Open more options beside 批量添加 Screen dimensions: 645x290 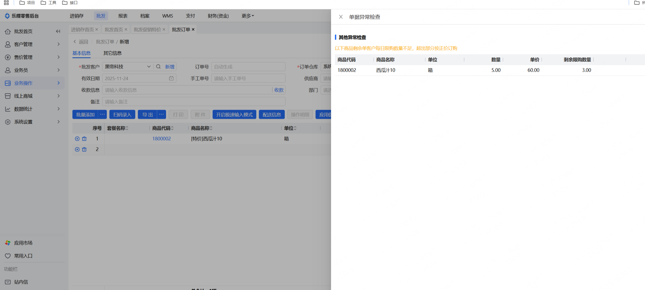102,115
